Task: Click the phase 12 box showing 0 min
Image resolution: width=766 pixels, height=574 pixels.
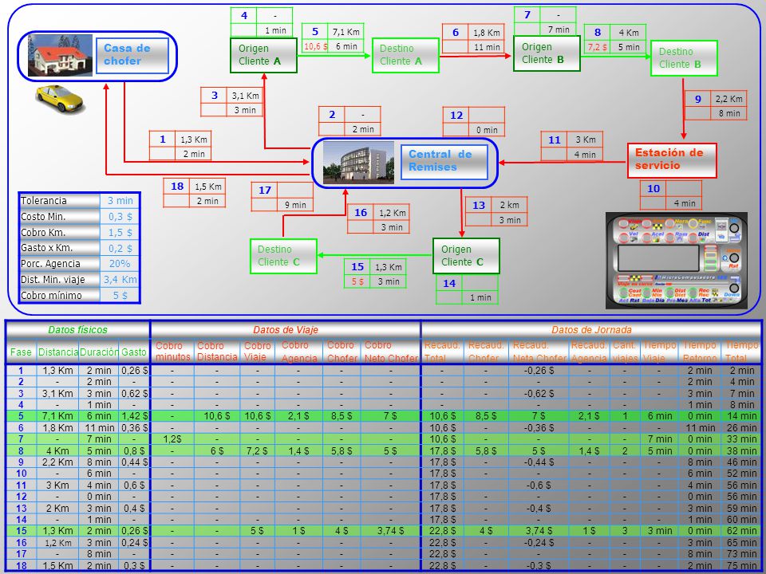Action: tap(474, 122)
